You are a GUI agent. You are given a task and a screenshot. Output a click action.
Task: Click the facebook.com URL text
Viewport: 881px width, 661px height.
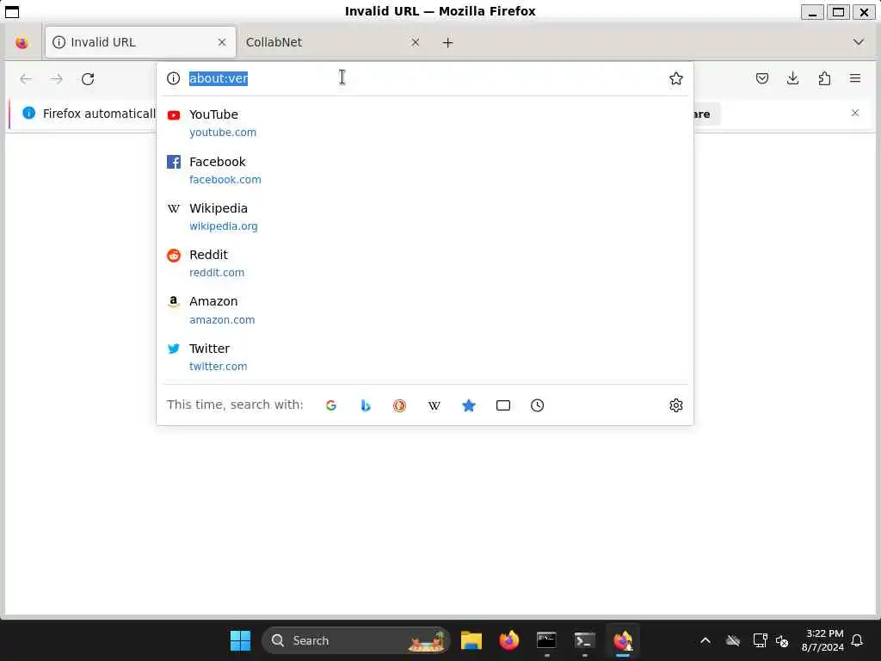(x=225, y=180)
